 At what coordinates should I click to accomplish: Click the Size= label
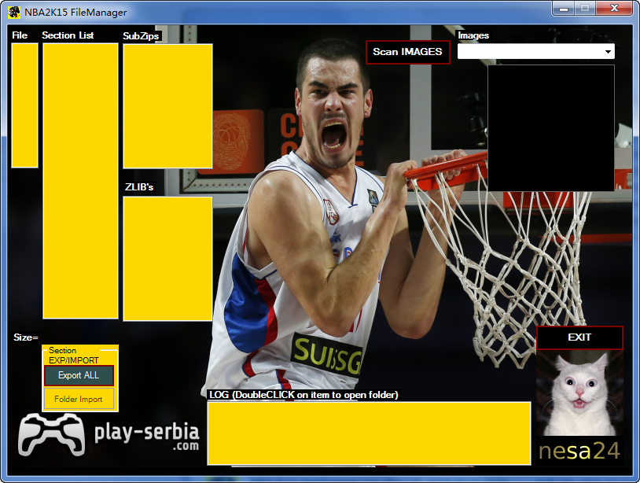coord(26,337)
